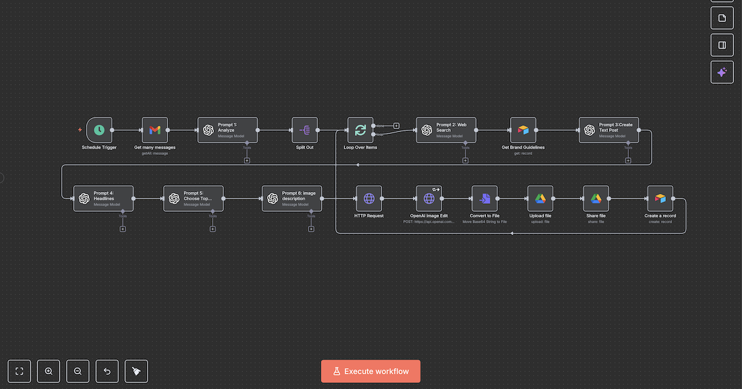The height and width of the screenshot is (389, 742).
Task: Fit the workflow to view
Action: point(19,371)
